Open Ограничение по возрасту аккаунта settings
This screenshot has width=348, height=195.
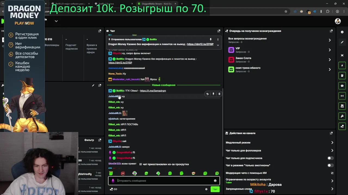pyautogui.click(x=280, y=180)
